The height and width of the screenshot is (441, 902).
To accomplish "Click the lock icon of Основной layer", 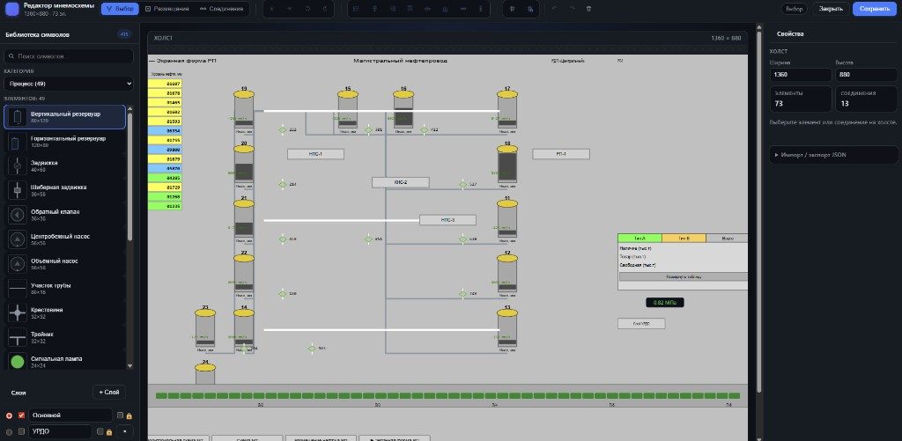I will 129,415.
